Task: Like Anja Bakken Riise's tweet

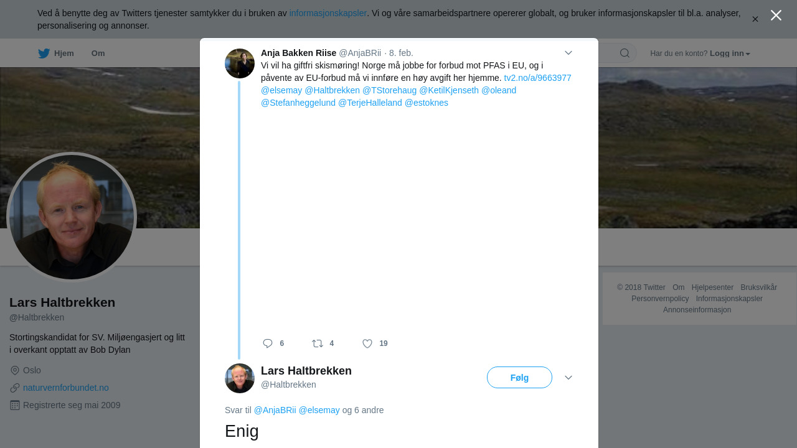Action: click(367, 343)
